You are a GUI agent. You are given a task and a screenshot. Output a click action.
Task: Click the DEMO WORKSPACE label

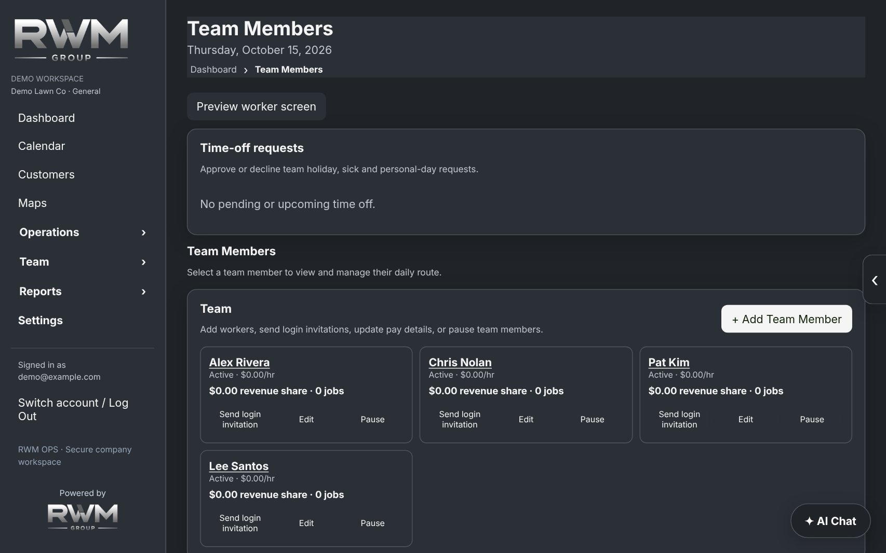pyautogui.click(x=47, y=79)
